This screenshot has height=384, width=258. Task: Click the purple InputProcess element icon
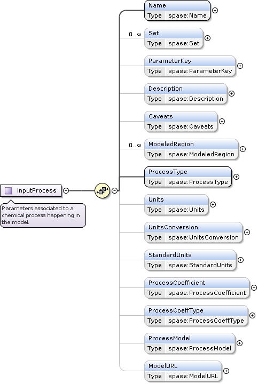coord(9,190)
